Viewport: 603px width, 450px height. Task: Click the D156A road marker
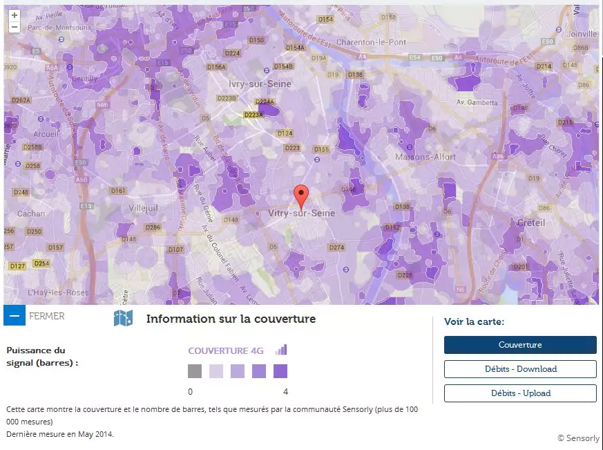click(x=216, y=67)
